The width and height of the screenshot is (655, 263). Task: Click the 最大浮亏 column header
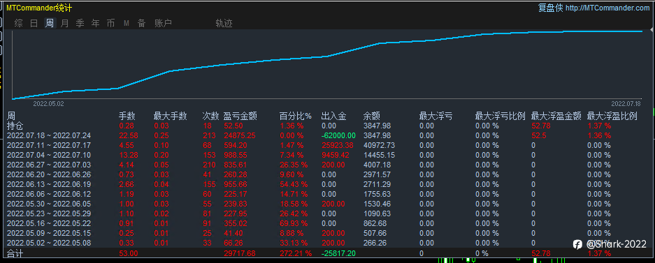coord(436,117)
